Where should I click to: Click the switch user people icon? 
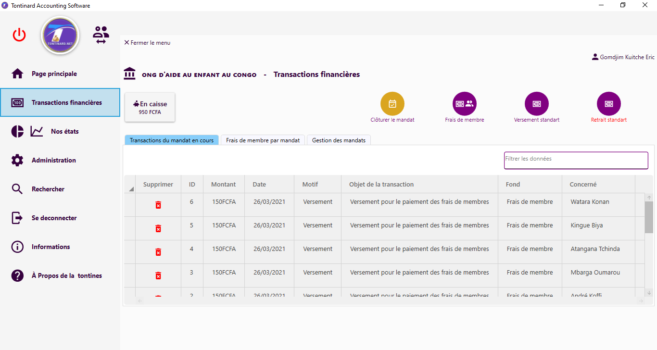(x=101, y=35)
